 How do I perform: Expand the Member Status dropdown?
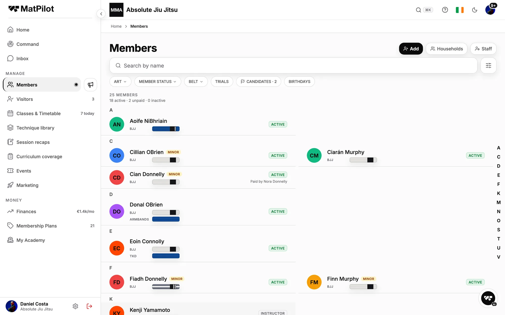click(158, 82)
